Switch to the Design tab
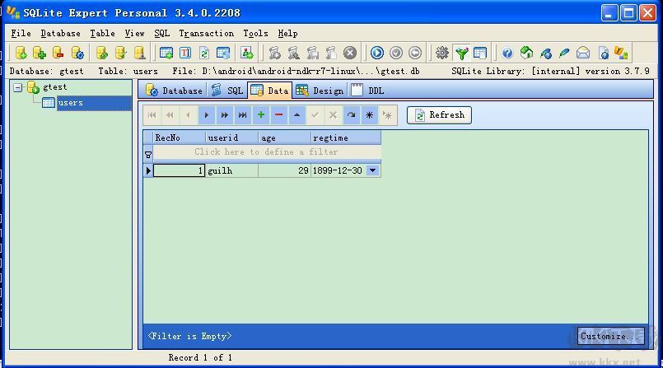 point(320,91)
